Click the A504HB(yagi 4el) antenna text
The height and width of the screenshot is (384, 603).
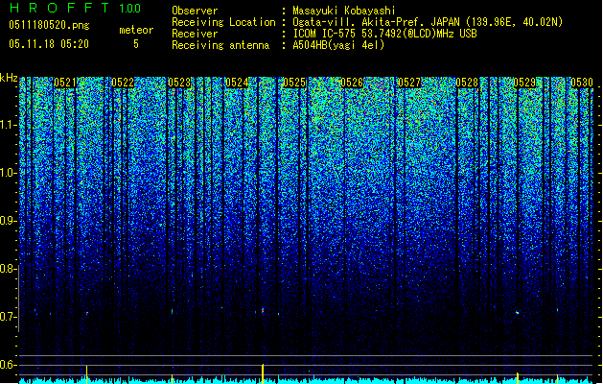pyautogui.click(x=338, y=45)
